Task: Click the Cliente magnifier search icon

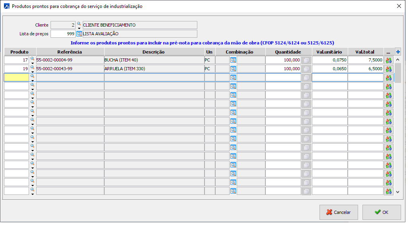Action: pyautogui.click(x=79, y=24)
